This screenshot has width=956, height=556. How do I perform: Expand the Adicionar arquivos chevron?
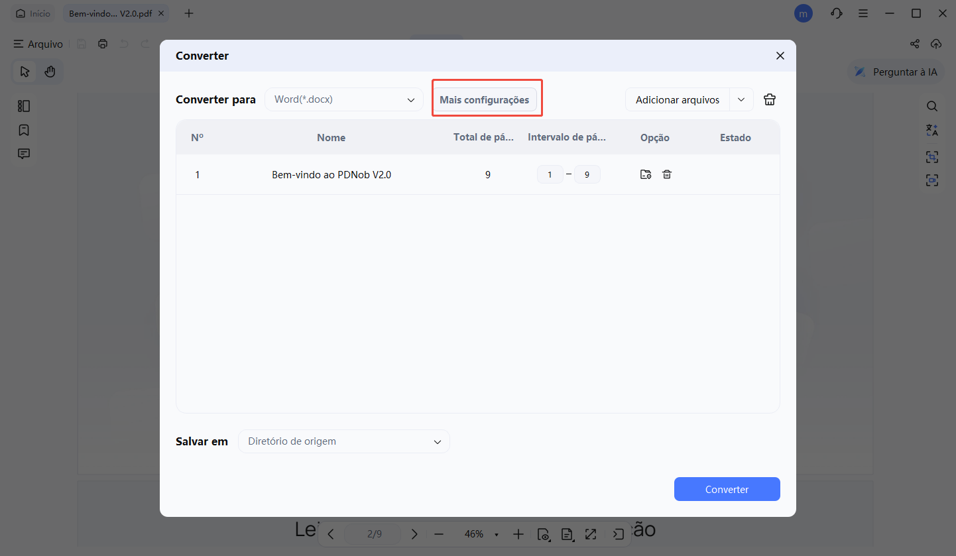click(x=741, y=99)
